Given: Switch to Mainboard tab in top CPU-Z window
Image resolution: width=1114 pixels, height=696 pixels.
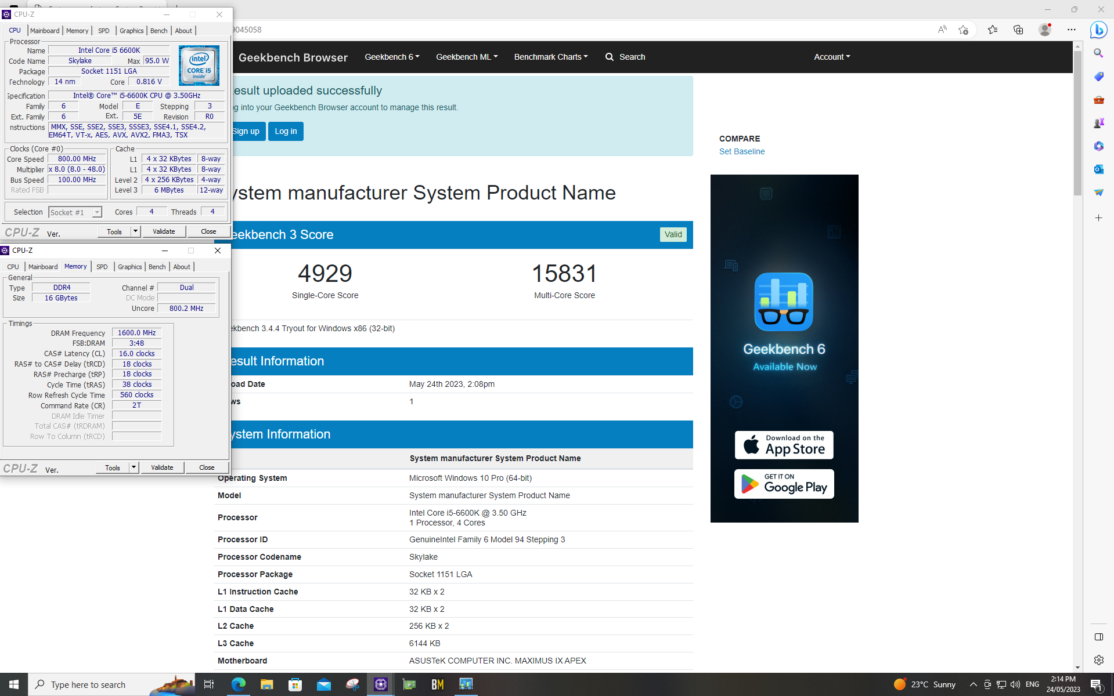Looking at the screenshot, I should click(x=45, y=31).
